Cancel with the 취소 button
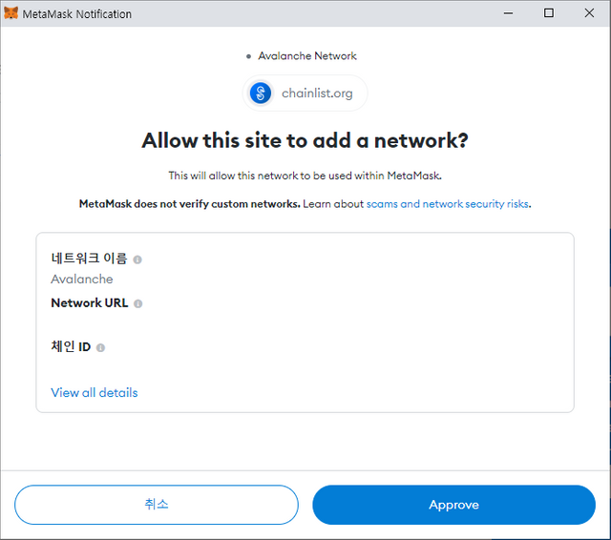The height and width of the screenshot is (540, 611). pyautogui.click(x=157, y=505)
